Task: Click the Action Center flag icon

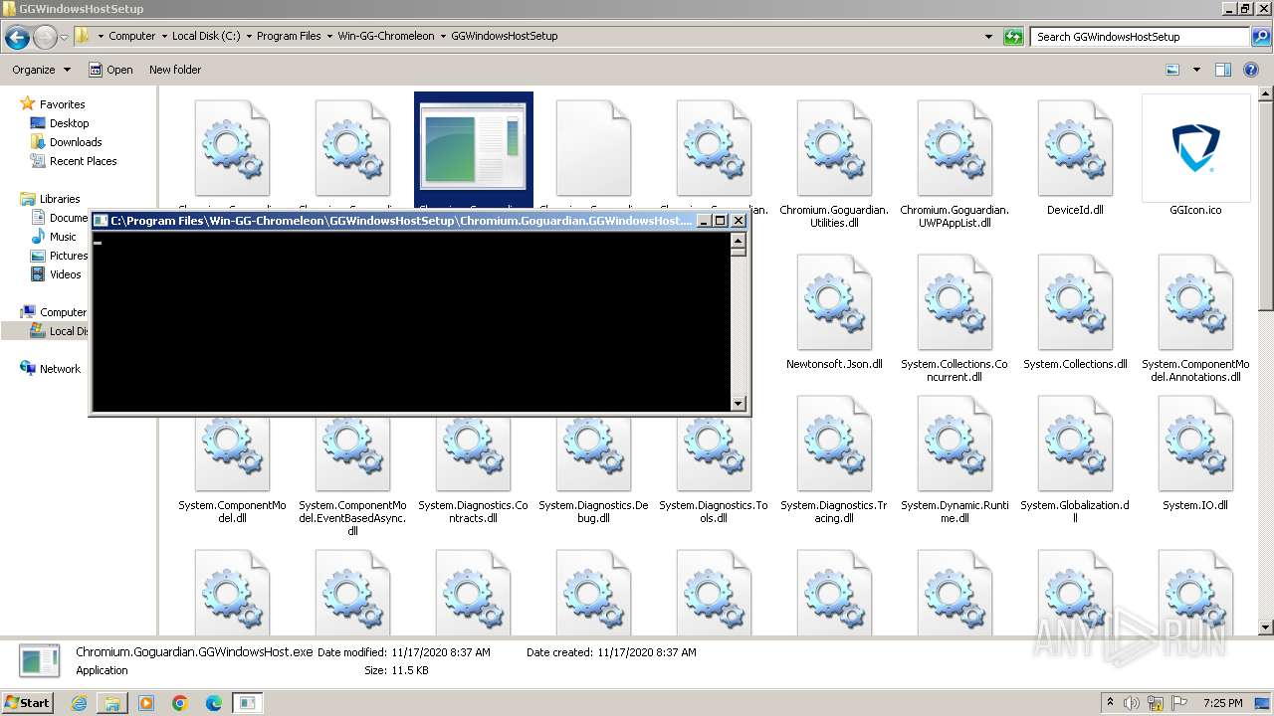Action: click(x=1179, y=703)
